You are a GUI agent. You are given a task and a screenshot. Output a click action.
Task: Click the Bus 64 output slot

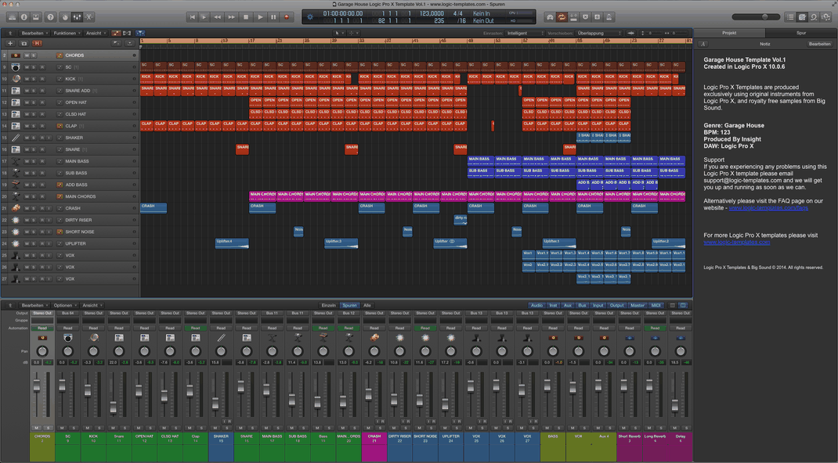coord(68,313)
